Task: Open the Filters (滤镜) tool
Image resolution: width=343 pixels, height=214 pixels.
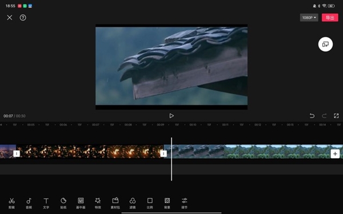Action: pyautogui.click(x=133, y=203)
